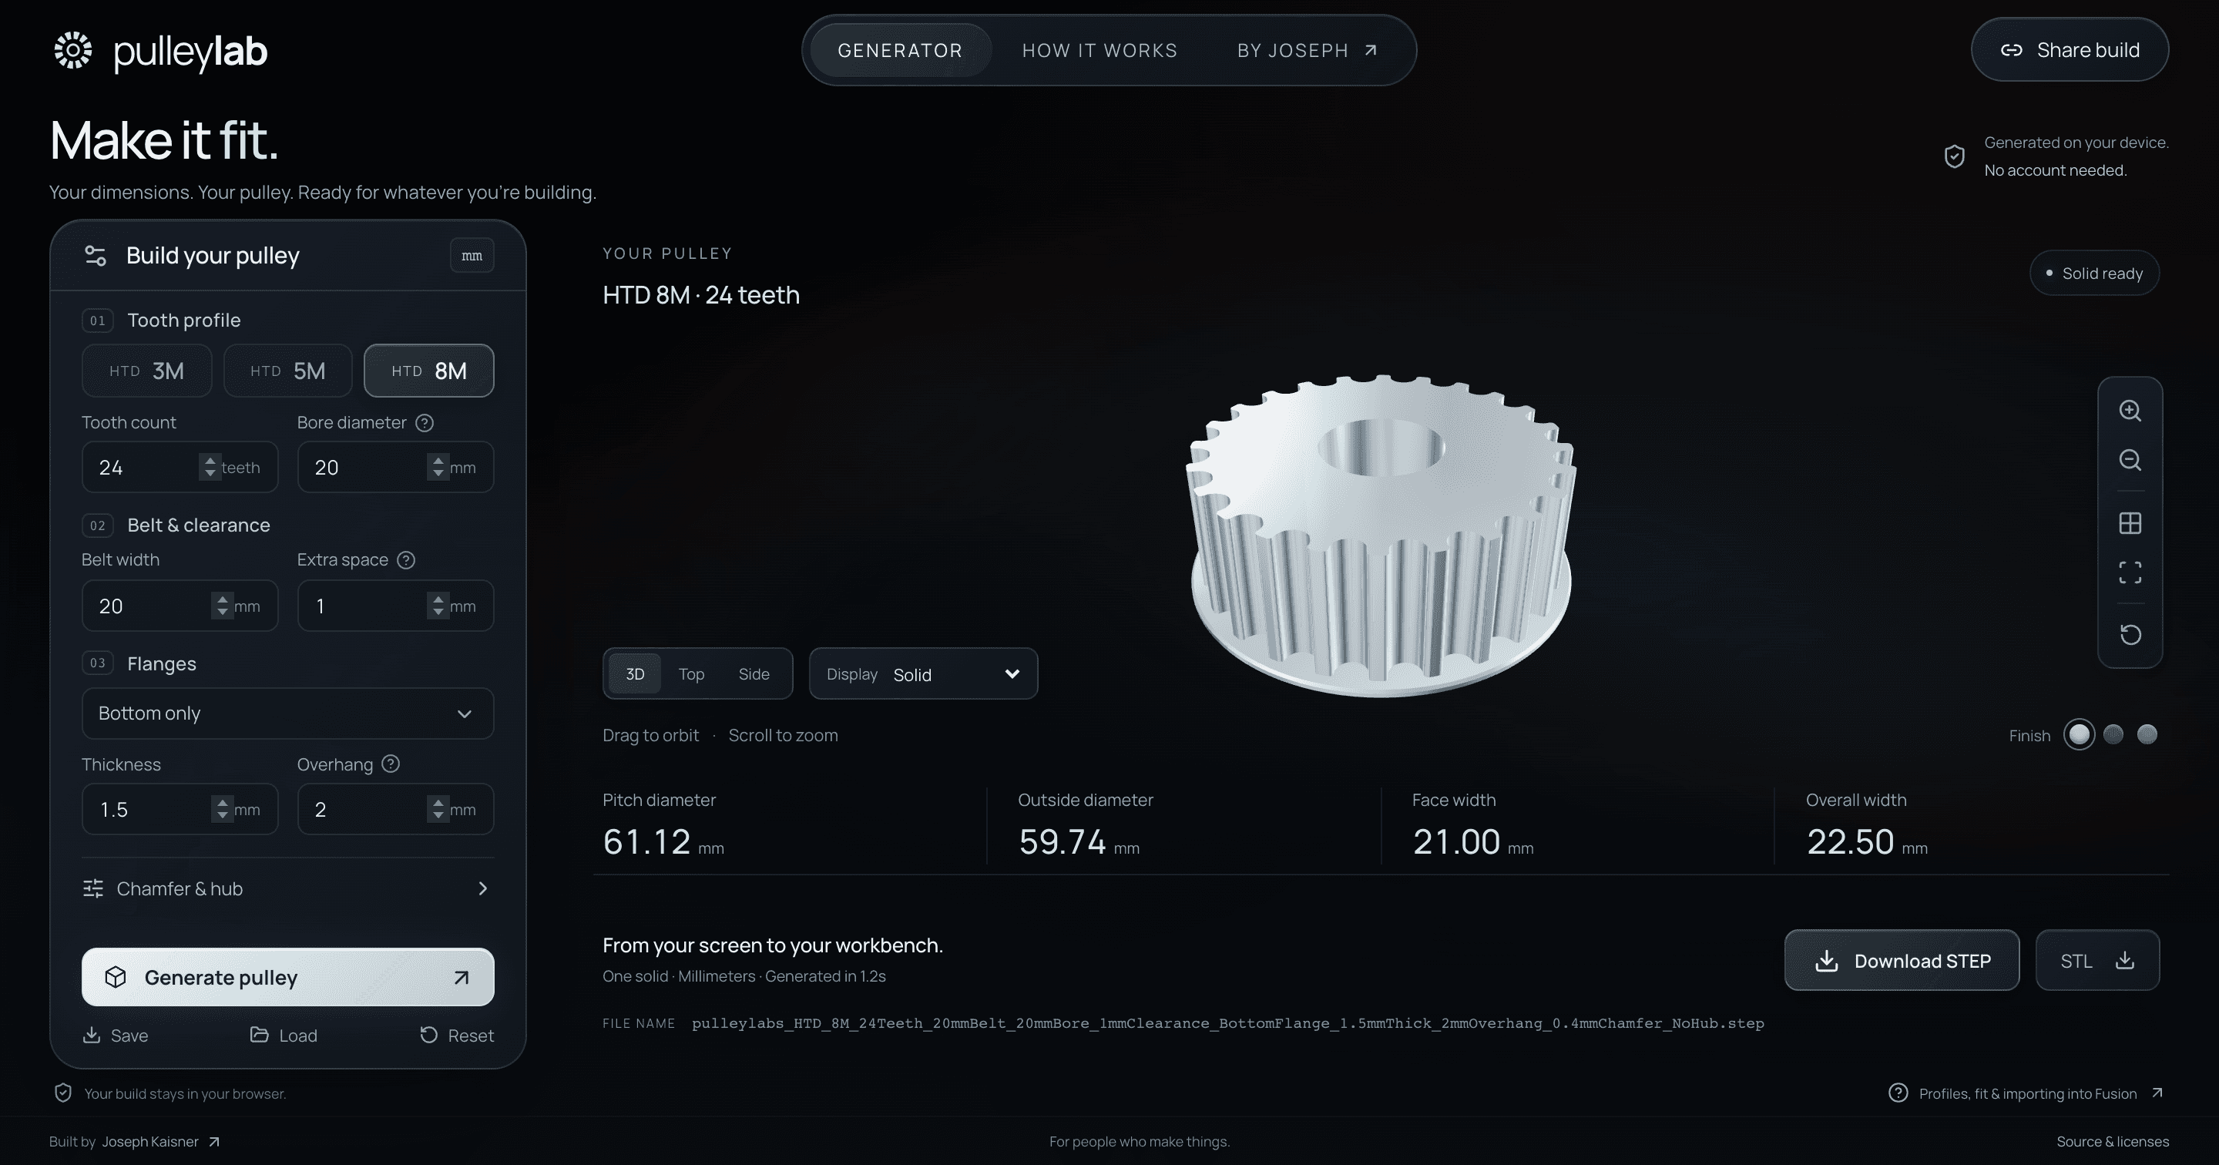Choose the gray rightmost Finish swatch
The width and height of the screenshot is (2219, 1165).
coord(2147,734)
